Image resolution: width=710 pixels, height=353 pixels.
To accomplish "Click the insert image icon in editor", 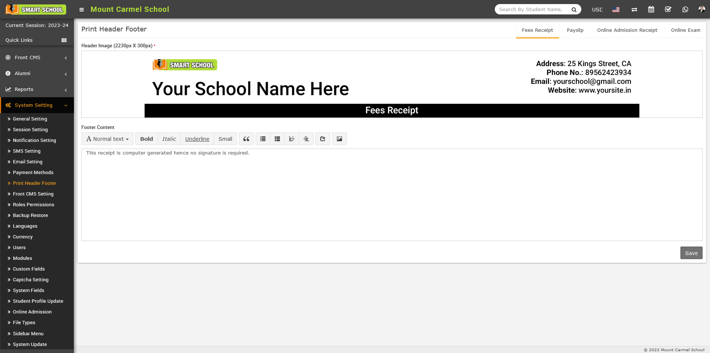I will coord(339,139).
